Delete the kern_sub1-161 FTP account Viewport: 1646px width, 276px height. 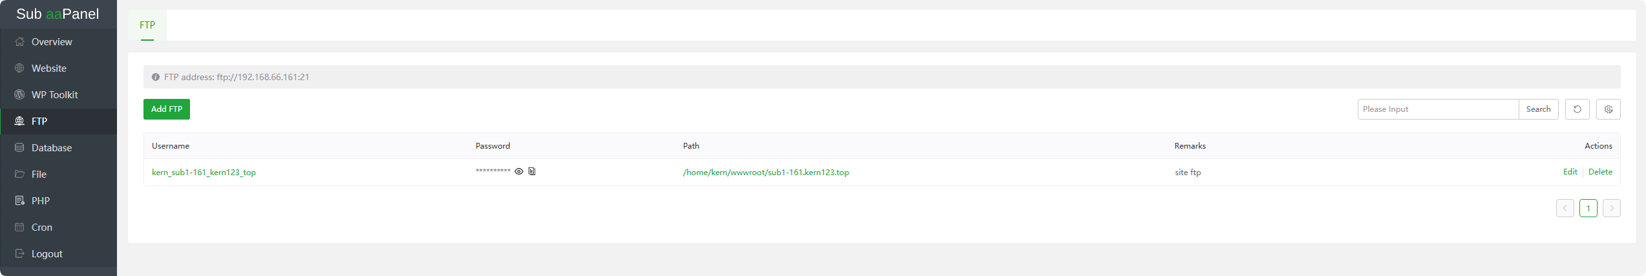pos(1600,172)
